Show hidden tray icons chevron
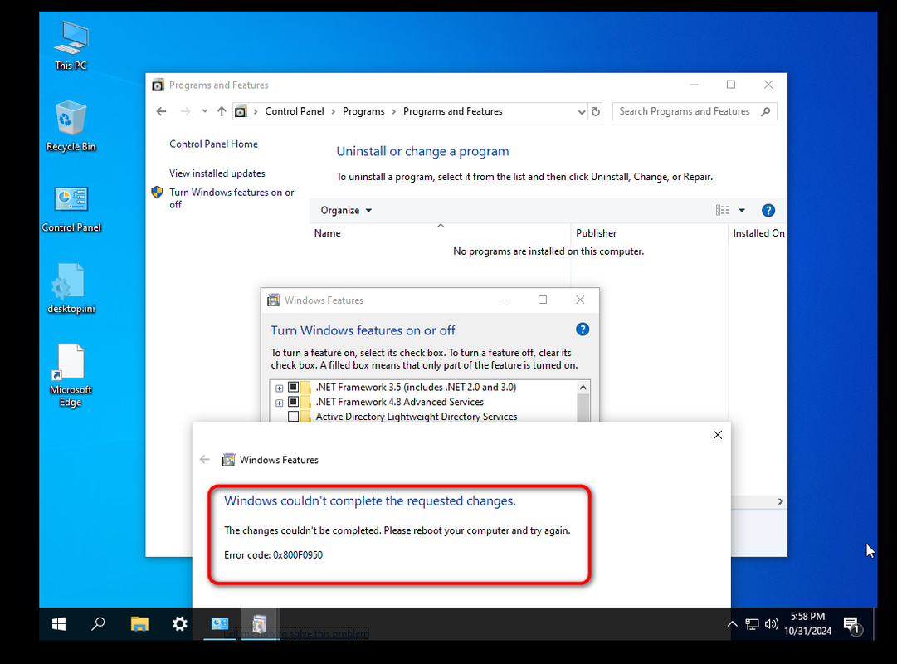 tap(732, 624)
